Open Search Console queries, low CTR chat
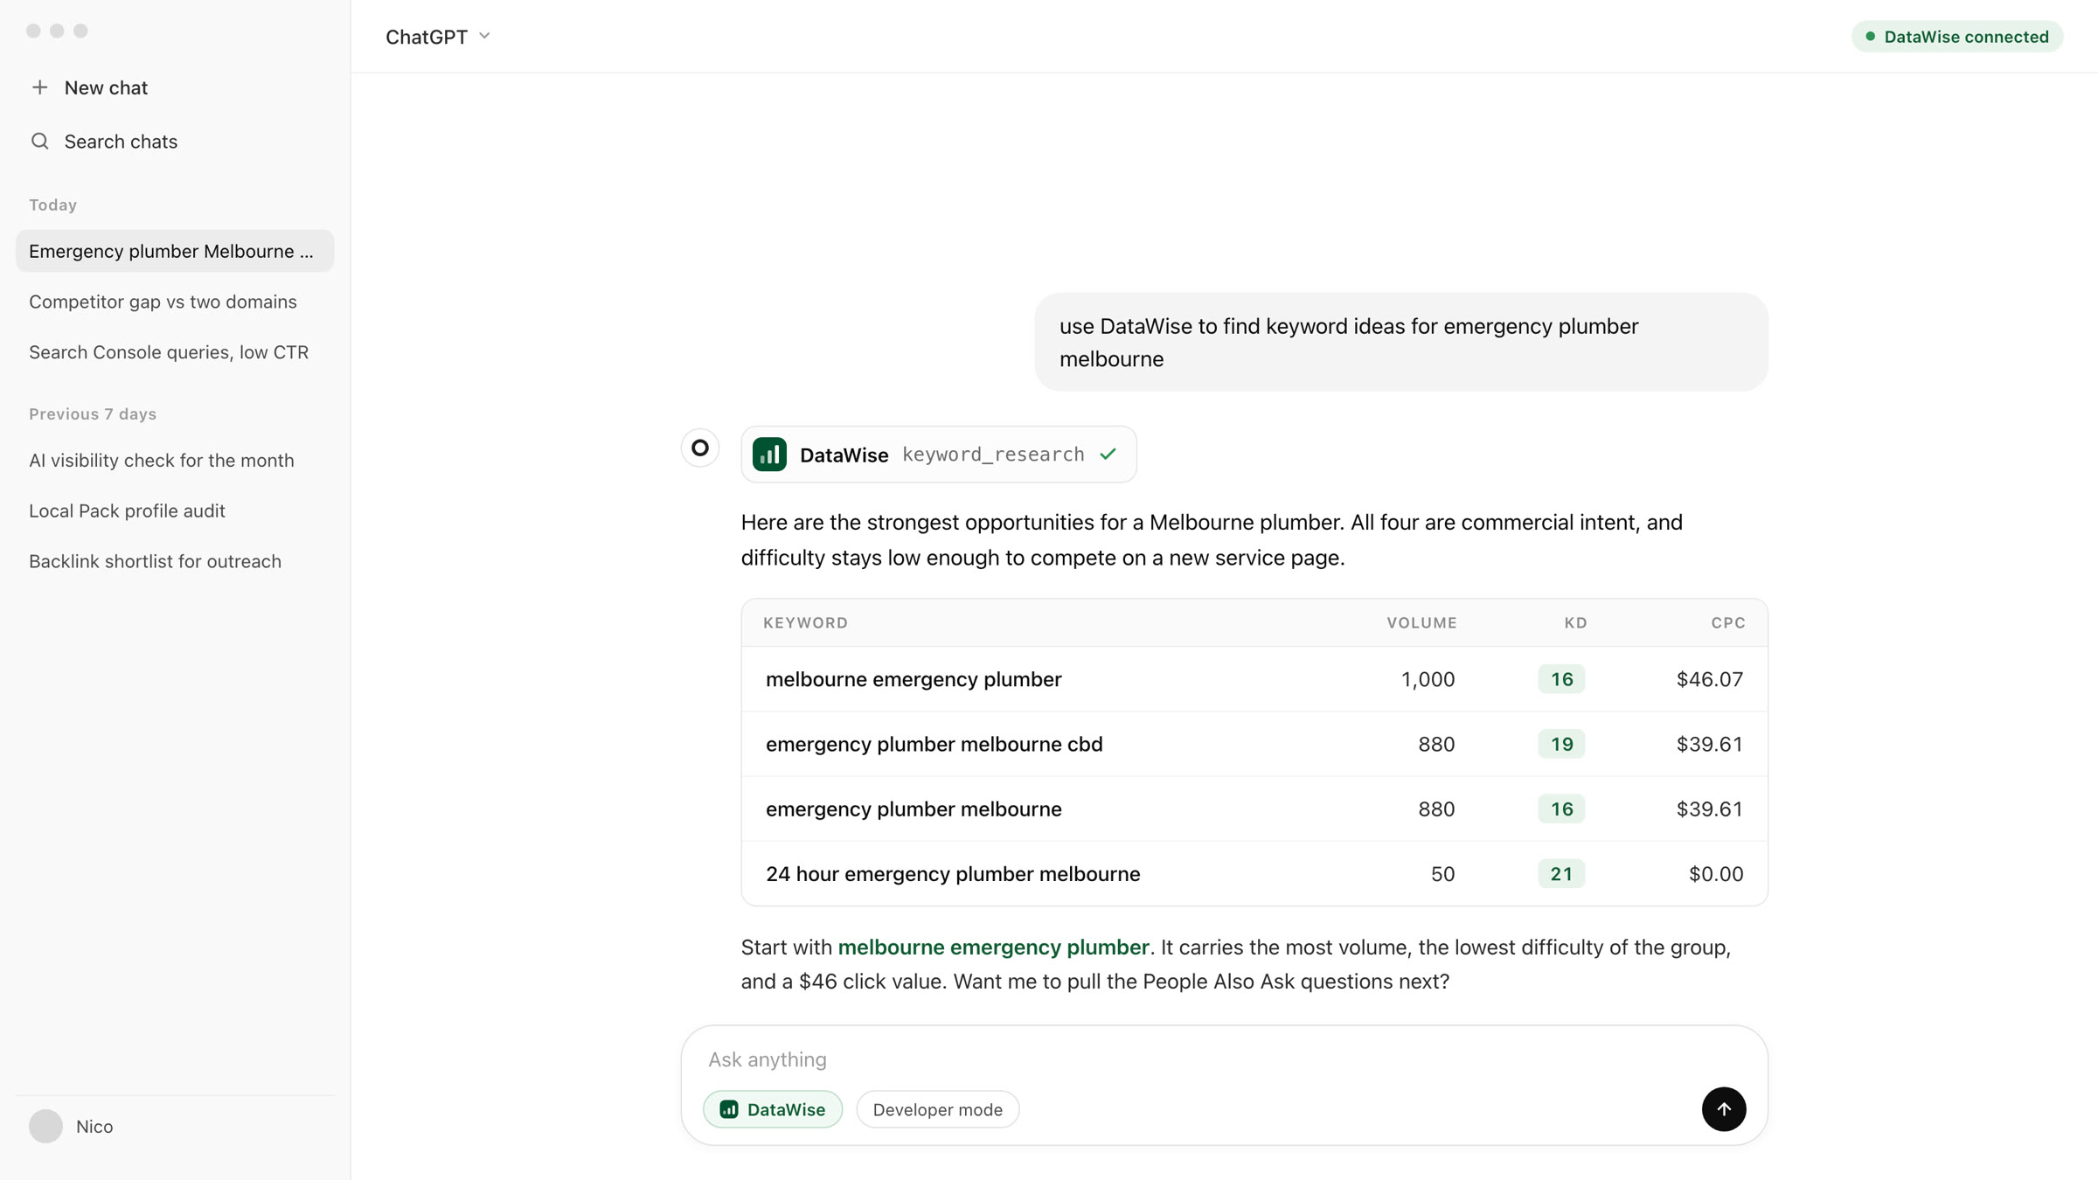The image size is (2098, 1180). coord(175,352)
